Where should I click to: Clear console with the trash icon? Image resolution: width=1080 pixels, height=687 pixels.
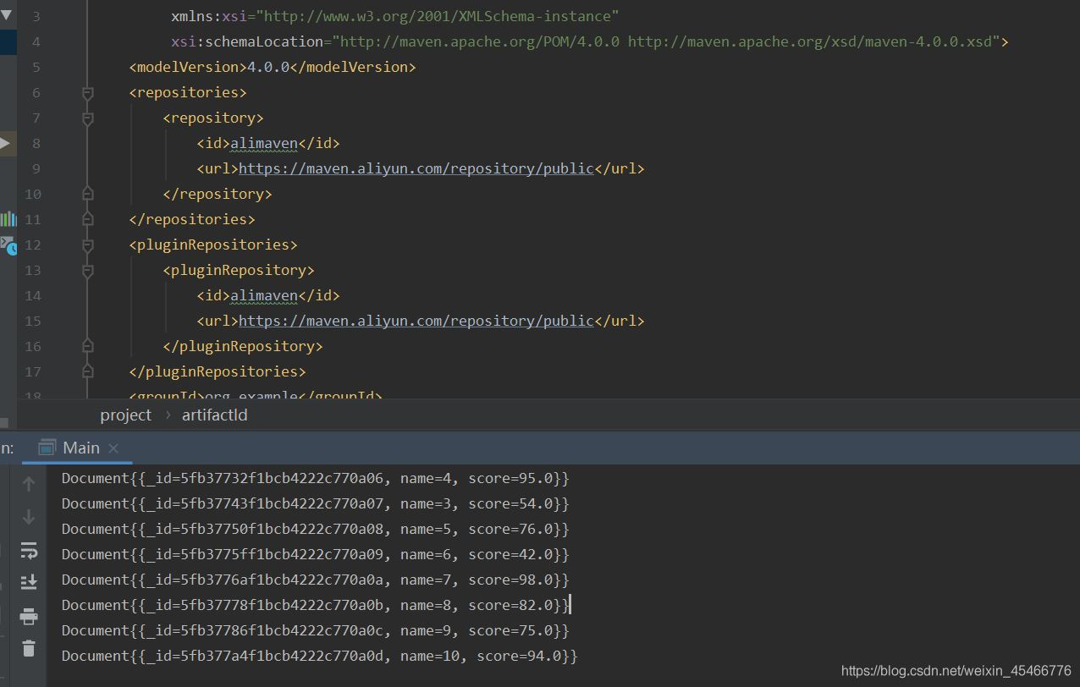click(x=29, y=648)
